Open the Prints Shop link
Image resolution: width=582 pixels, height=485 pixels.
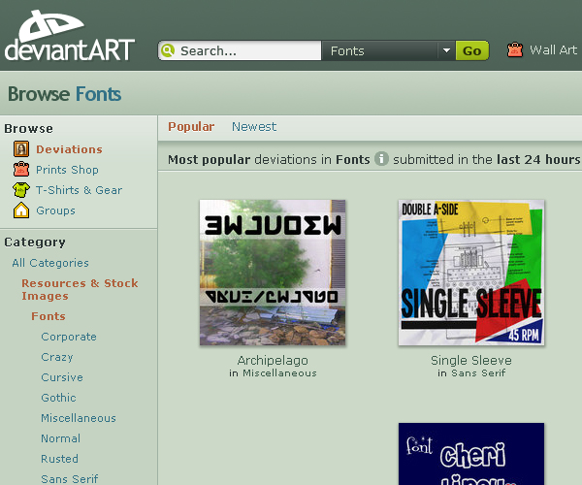click(67, 170)
